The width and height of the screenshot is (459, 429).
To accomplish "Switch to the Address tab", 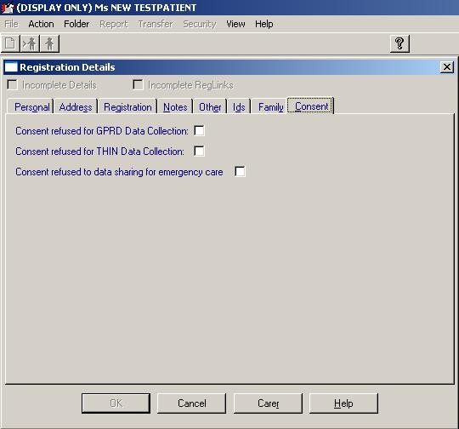I will pos(76,107).
